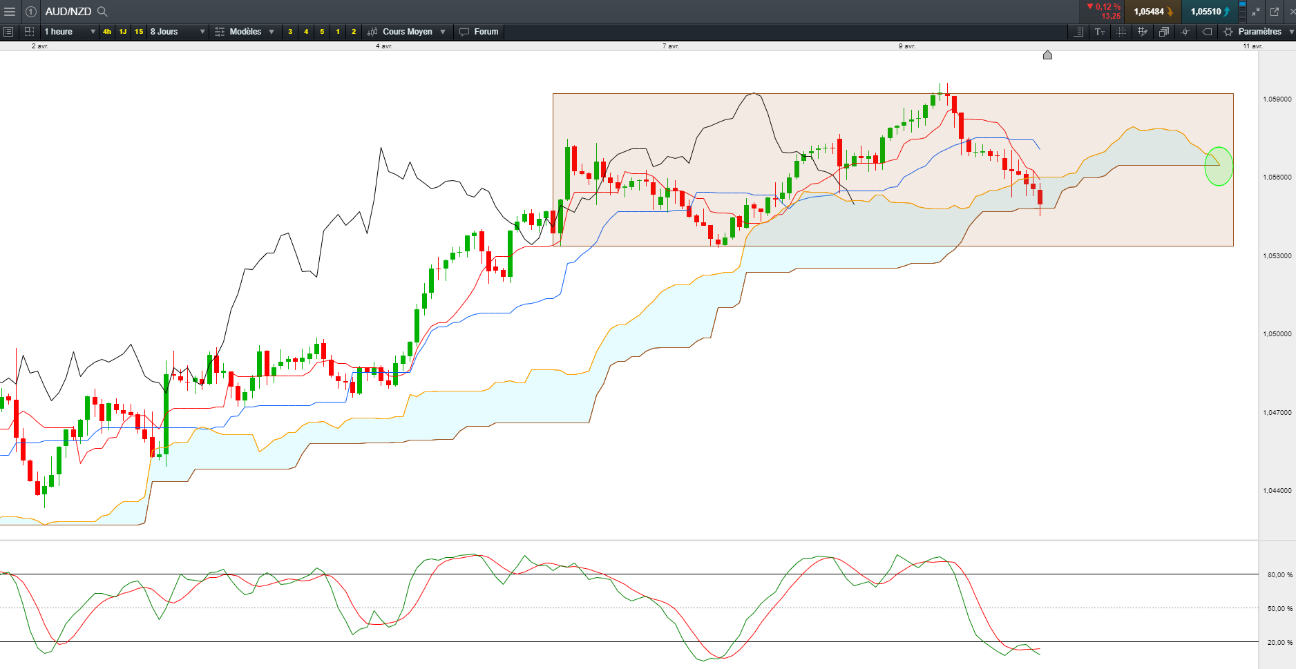This screenshot has width=1296, height=669.
Task: Shrink the chart with the collapse arrows
Action: (1256, 12)
